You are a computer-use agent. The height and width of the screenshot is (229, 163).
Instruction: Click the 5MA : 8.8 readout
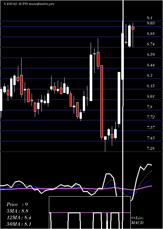point(17,211)
